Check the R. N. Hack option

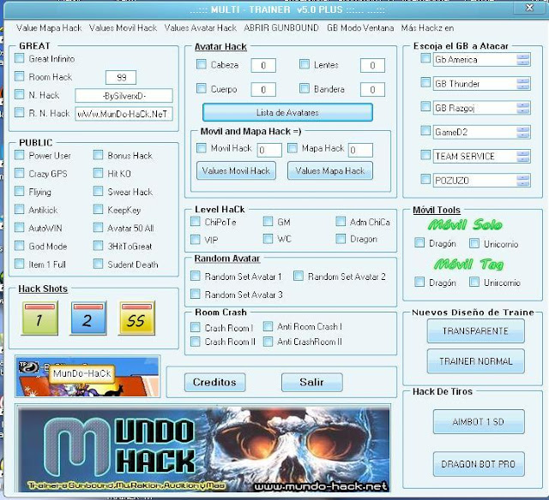[20, 112]
